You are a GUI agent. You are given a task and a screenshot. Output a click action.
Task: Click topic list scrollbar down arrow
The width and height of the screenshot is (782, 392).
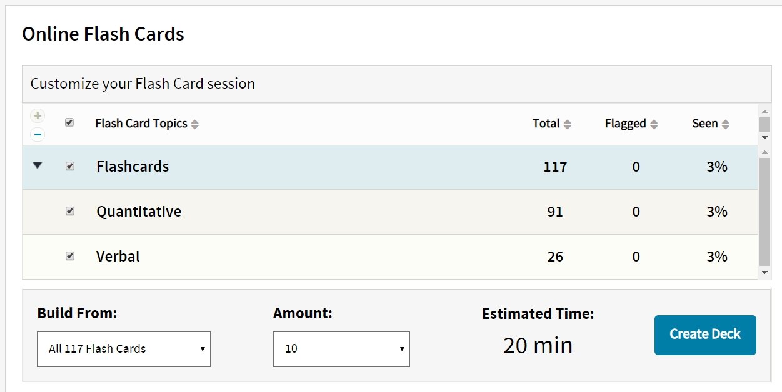pos(764,273)
